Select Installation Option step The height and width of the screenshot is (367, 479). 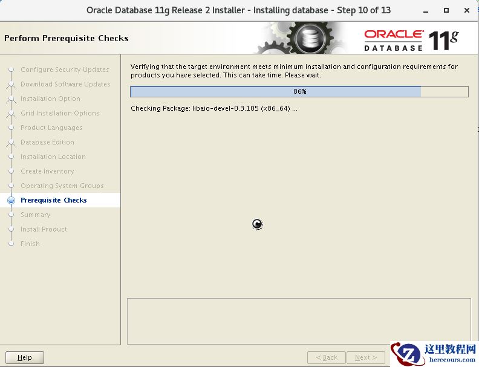point(50,99)
